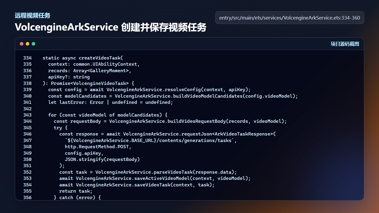
Task: Click 'JSON.stringify(requestBody)' line
Action: (102, 159)
